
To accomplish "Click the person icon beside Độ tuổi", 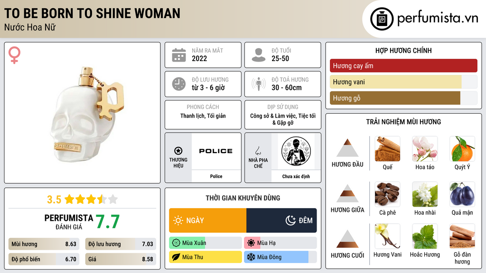I will (259, 55).
